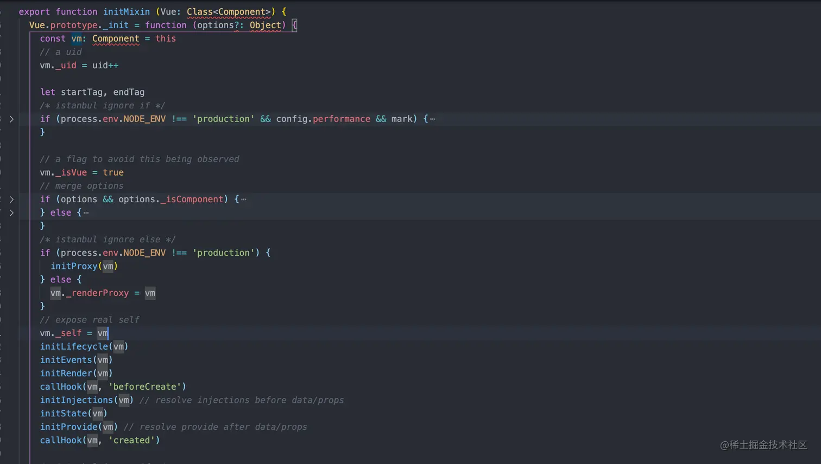Image resolution: width=821 pixels, height=464 pixels.
Task: Click the underlined Component type of vm
Action: tap(115, 38)
